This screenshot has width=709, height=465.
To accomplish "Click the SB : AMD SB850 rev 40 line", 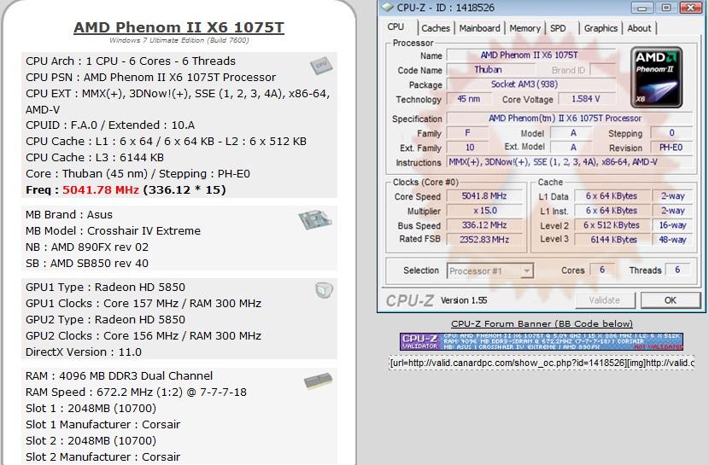I will pyautogui.click(x=87, y=263).
